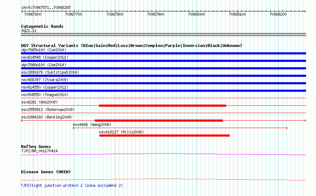Click the thin red loss line under nsv508550
This screenshot has height=196, width=316.
pyautogui.click(x=163, y=98)
